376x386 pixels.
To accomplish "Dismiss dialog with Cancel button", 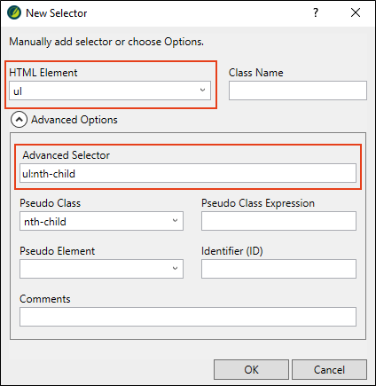I will 329,370.
